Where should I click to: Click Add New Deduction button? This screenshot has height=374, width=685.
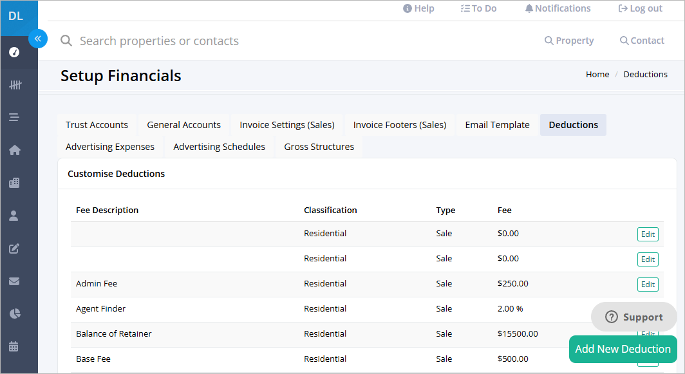pos(623,349)
